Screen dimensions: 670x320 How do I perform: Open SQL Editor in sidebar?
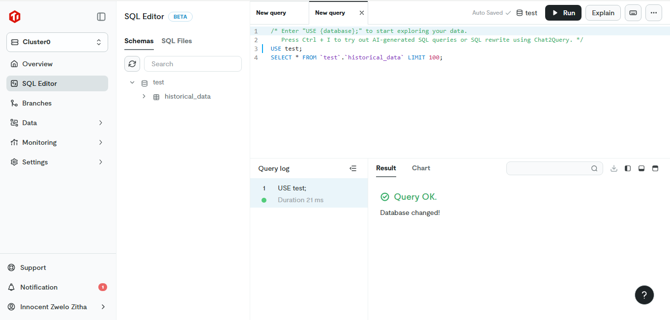tap(57, 83)
